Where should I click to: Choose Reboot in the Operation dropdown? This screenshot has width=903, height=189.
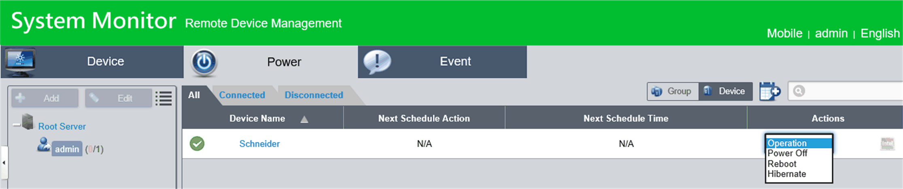[x=782, y=164]
